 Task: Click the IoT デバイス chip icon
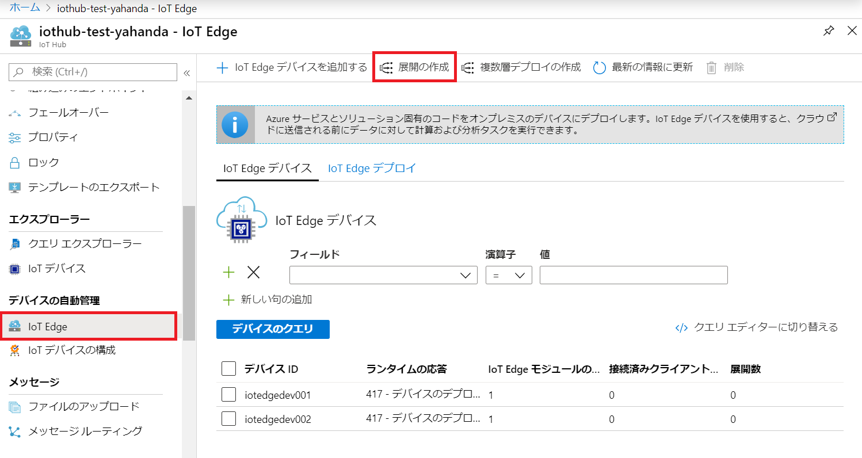click(x=15, y=269)
